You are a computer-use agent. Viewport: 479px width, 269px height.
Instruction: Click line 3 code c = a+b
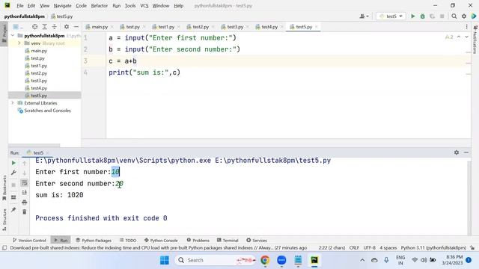click(x=123, y=61)
